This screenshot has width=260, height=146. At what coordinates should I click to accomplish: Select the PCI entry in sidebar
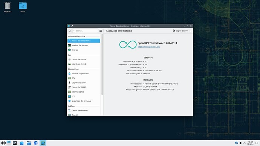[84, 96]
